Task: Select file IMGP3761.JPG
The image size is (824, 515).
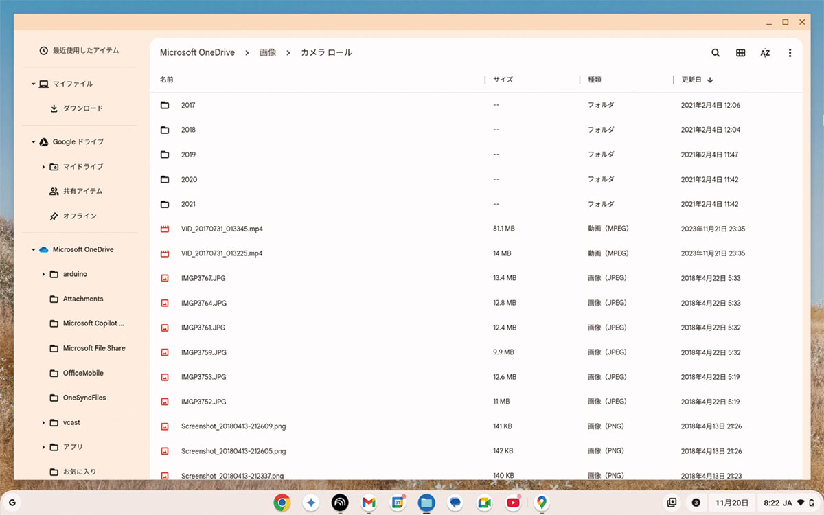Action: coord(476,328)
